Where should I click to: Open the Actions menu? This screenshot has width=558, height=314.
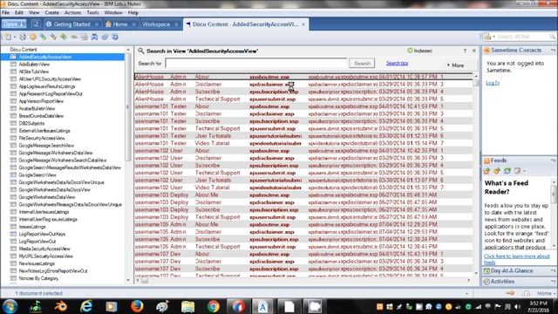(x=72, y=12)
